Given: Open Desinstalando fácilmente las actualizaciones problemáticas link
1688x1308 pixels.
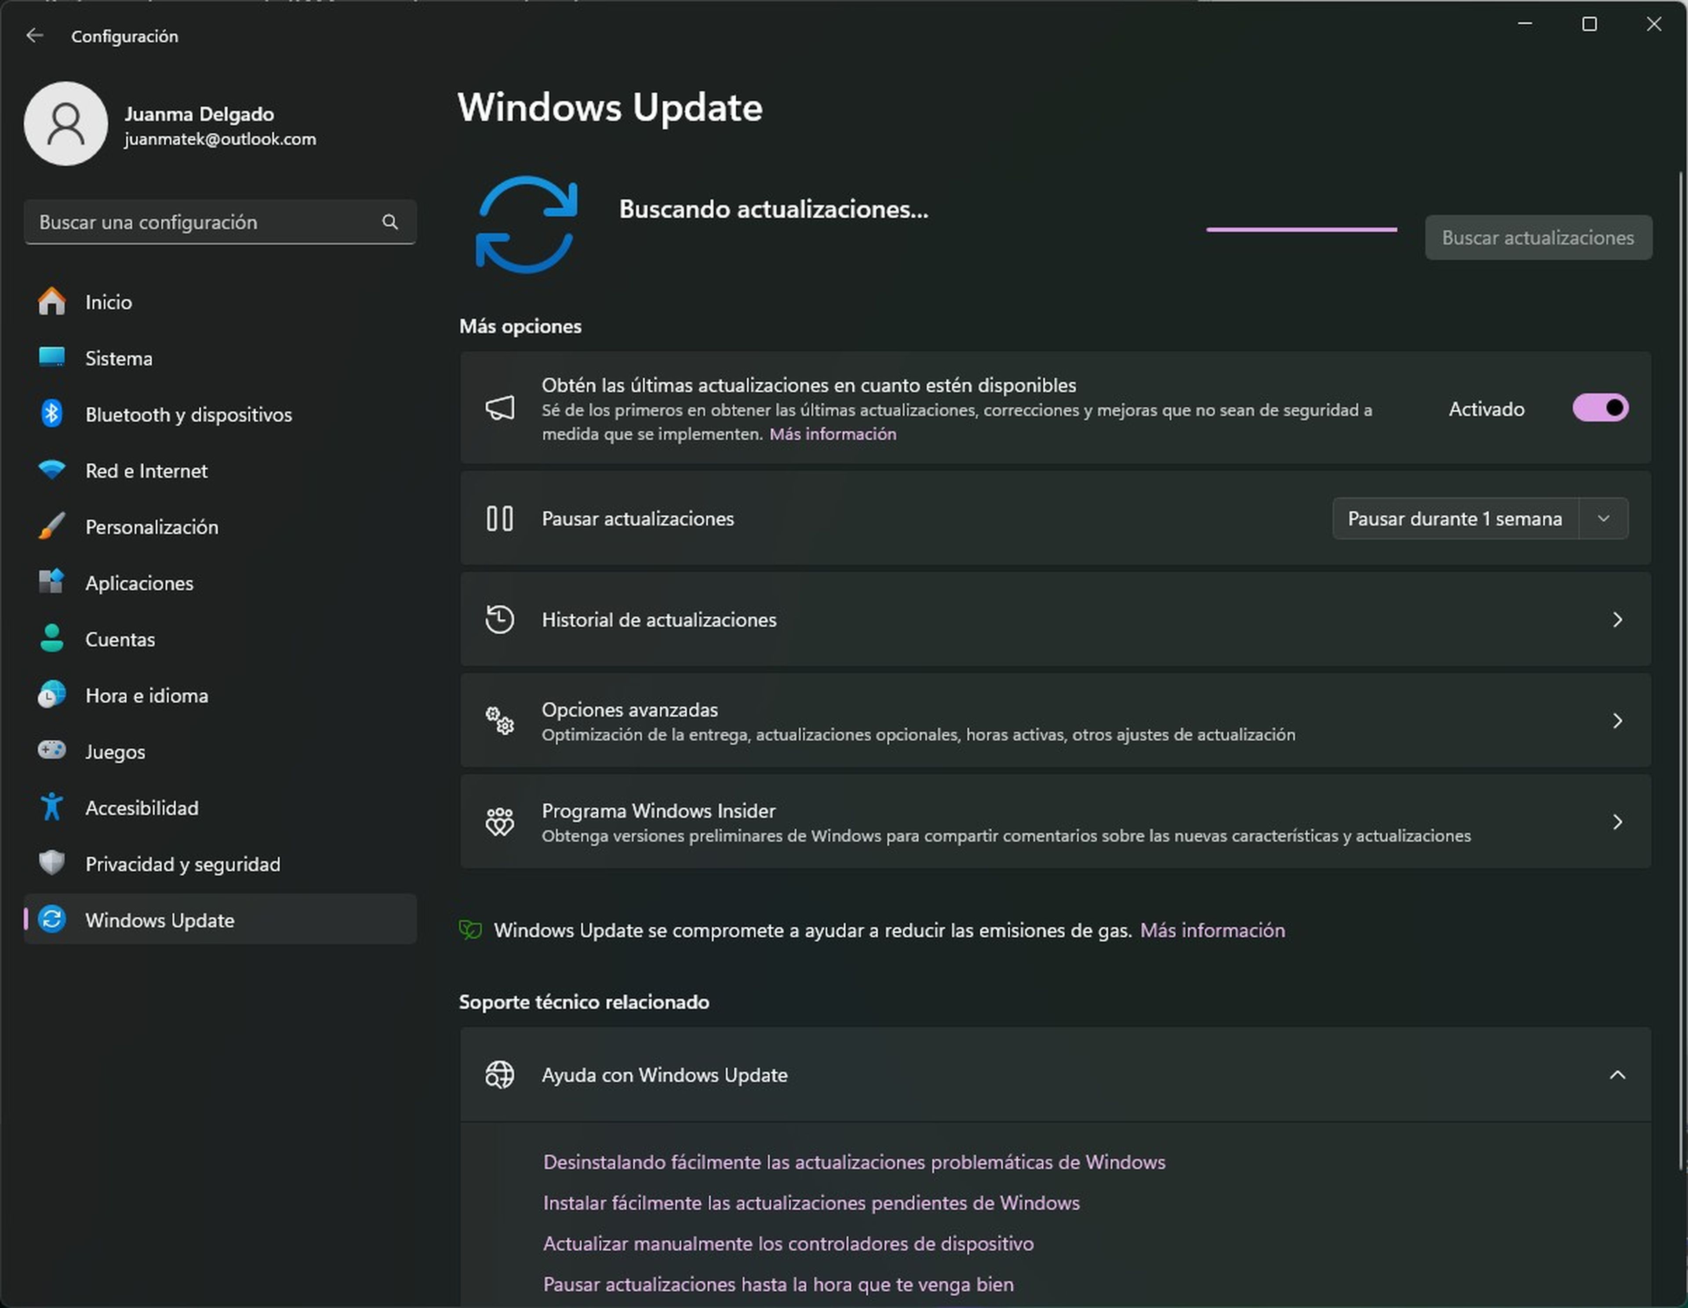Looking at the screenshot, I should click(x=854, y=1162).
